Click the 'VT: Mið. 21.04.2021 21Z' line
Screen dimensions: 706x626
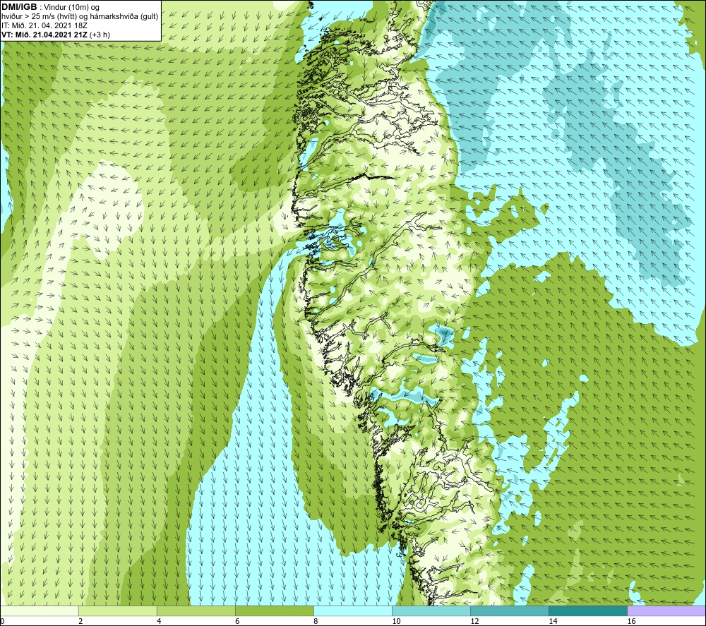(56, 35)
